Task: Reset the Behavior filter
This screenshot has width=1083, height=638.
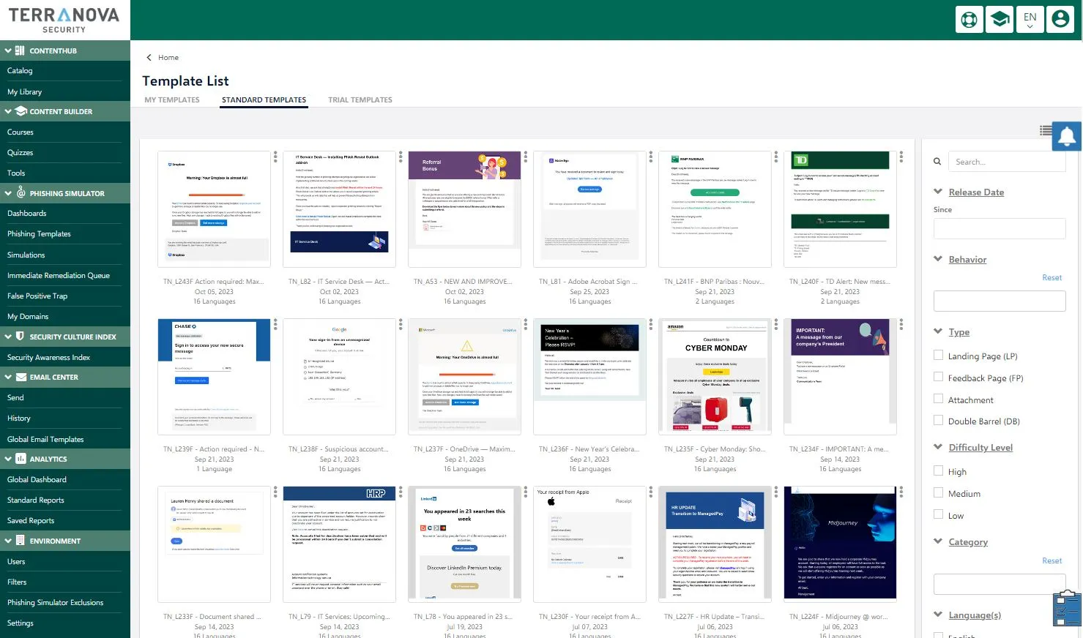Action: 1052,278
